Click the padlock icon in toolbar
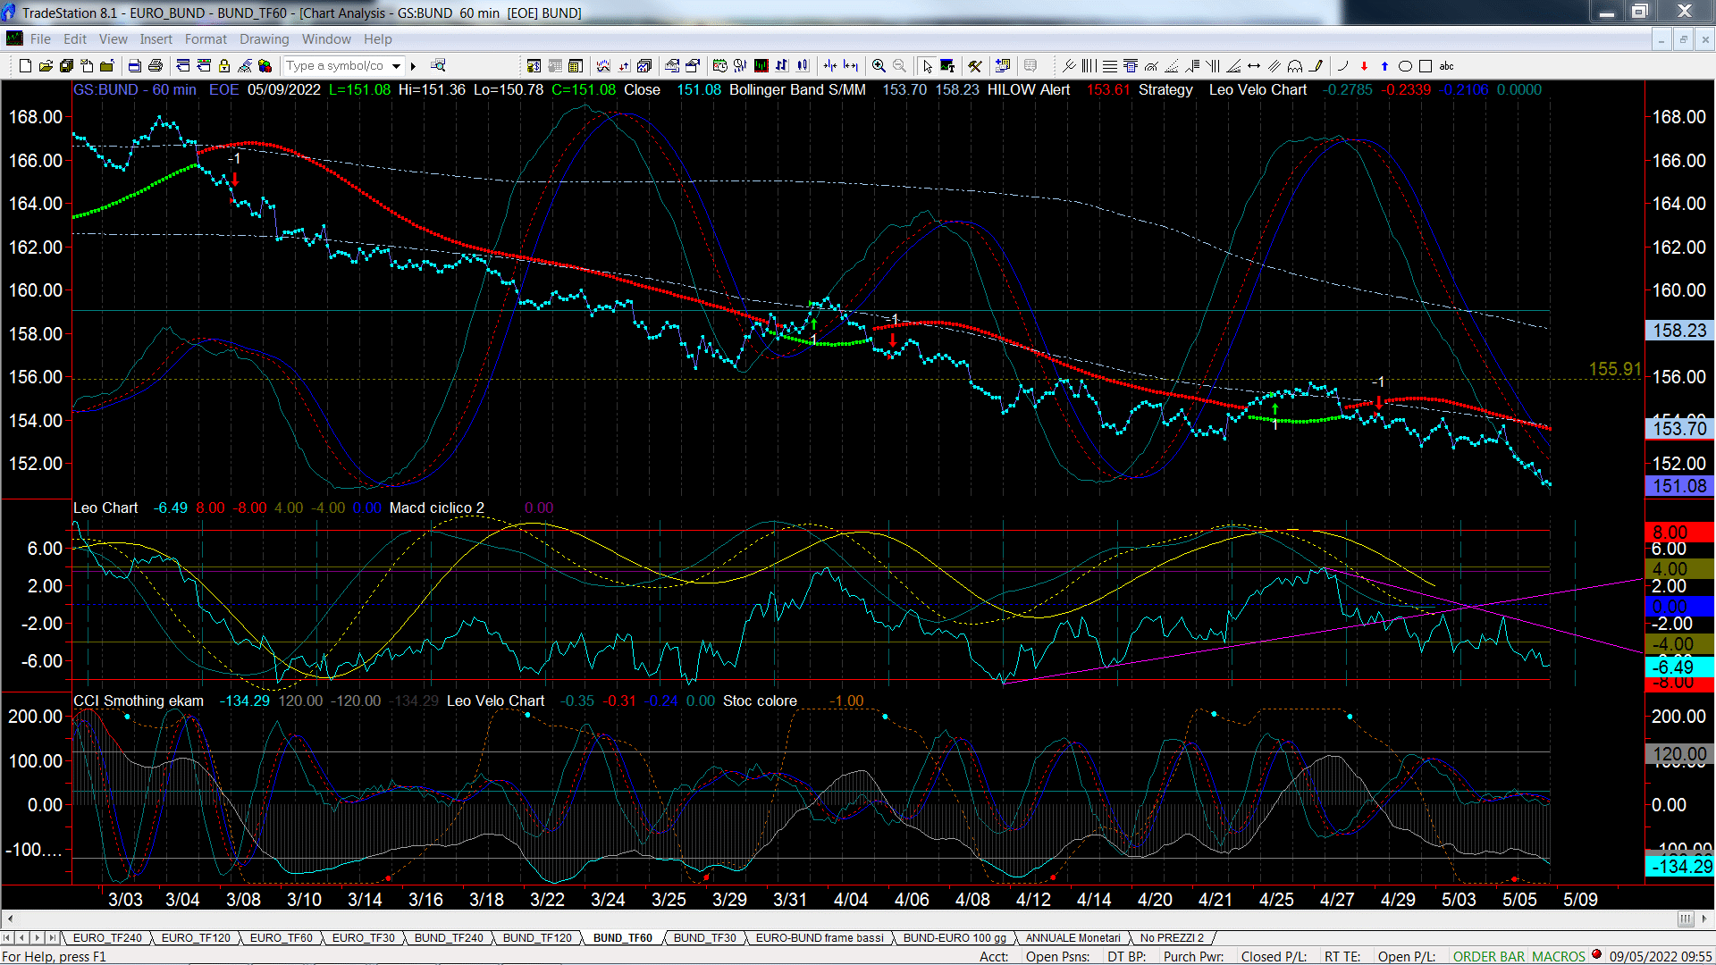This screenshot has width=1716, height=965. [224, 66]
